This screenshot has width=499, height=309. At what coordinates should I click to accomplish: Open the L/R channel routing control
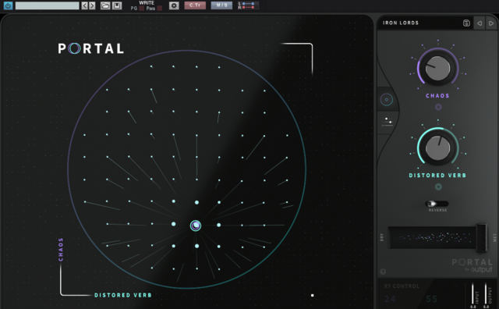click(248, 5)
